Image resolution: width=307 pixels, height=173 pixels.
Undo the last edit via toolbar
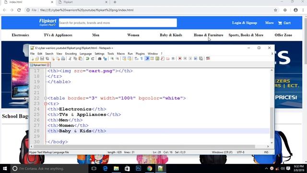[87, 59]
